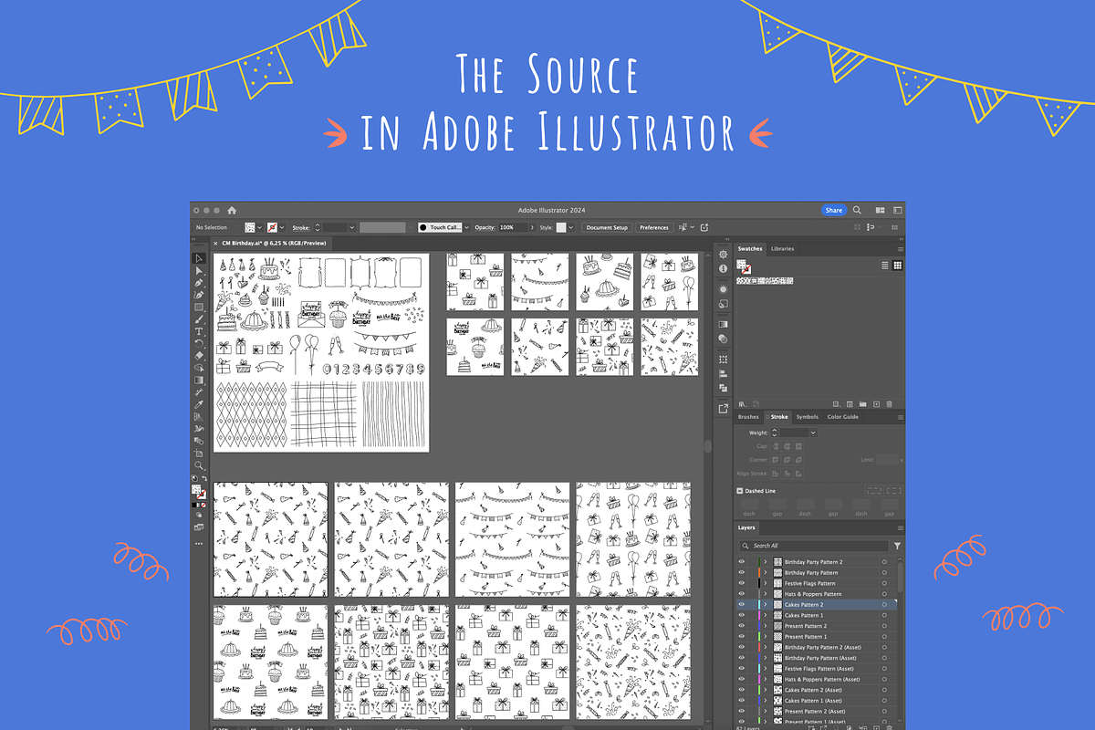Open the Appearance panel sun icon
The height and width of the screenshot is (730, 1095).
pyautogui.click(x=724, y=289)
